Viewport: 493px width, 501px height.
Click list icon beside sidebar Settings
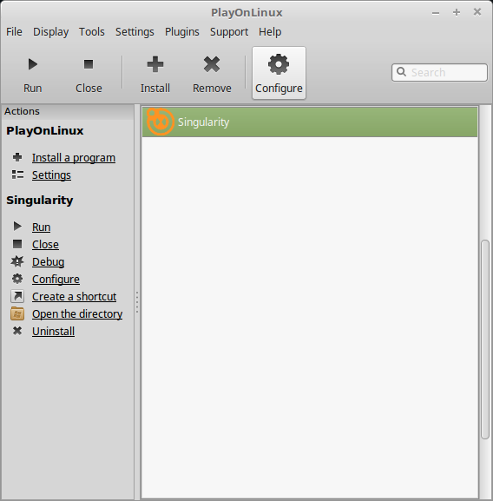coord(17,175)
